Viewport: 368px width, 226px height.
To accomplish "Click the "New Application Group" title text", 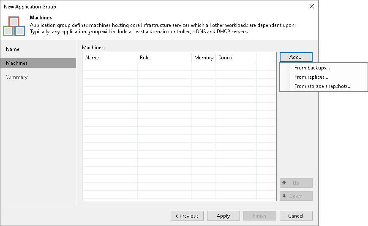I will pos(30,7).
